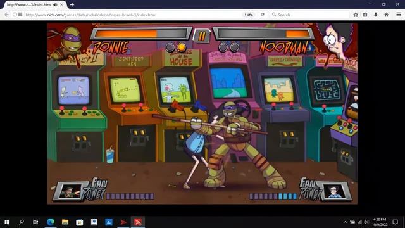Open the Downloads arrow icon
This screenshot has width=405, height=228.
(x=375, y=15)
